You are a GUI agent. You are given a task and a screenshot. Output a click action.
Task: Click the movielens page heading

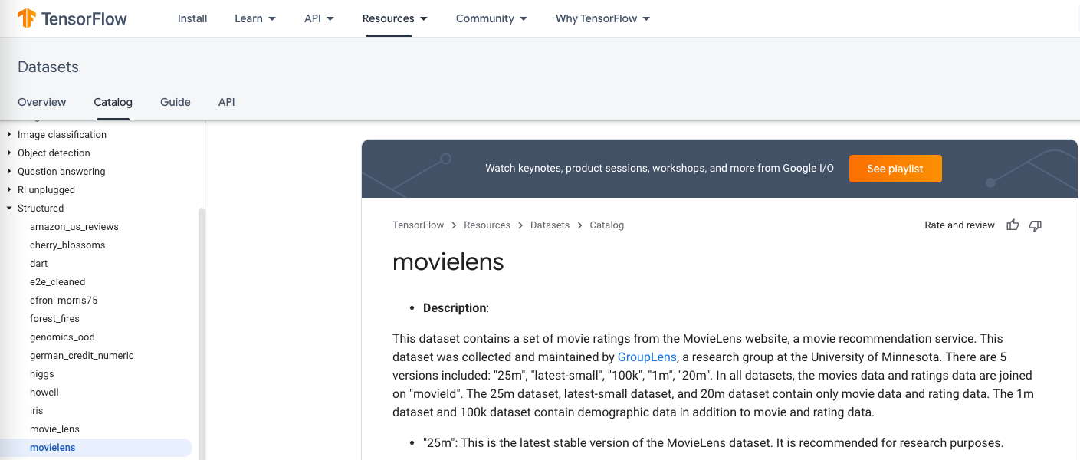click(448, 262)
